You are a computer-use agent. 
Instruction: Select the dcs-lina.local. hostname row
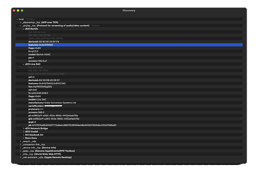point(129,67)
